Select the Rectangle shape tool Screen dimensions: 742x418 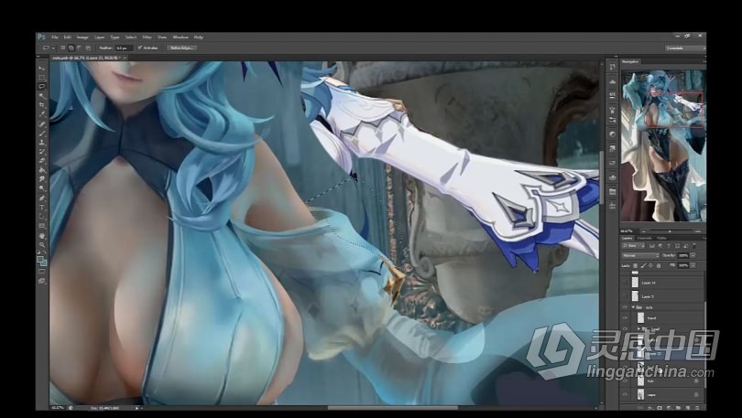coord(41,226)
